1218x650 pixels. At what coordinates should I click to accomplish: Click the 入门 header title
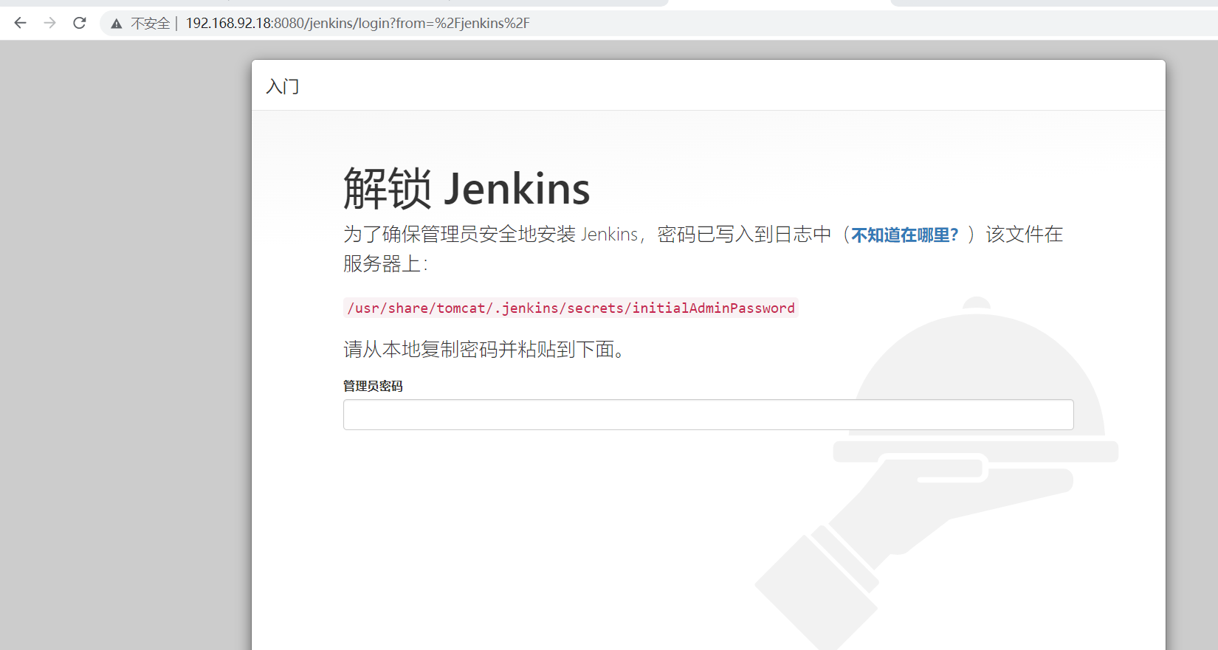[x=283, y=86]
